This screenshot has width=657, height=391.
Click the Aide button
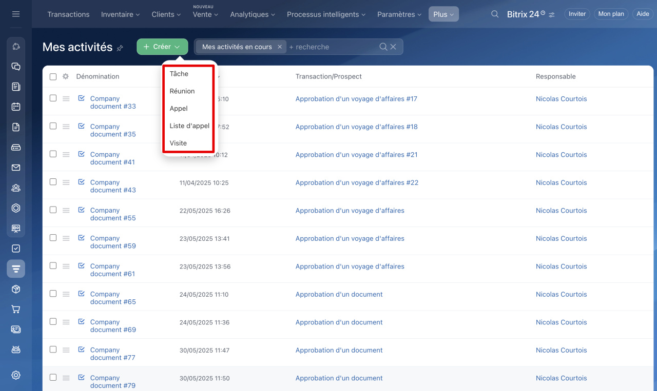643,14
